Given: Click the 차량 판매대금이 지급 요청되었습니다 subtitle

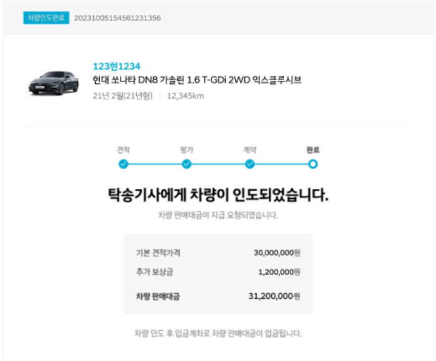Looking at the screenshot, I should pos(218,215).
